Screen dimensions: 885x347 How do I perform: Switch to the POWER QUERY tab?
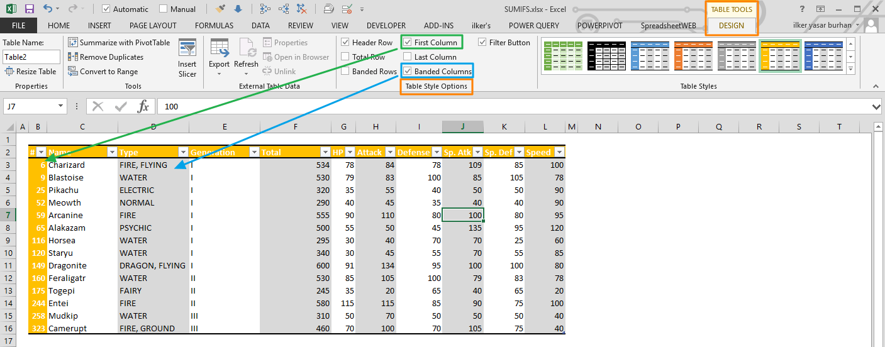pyautogui.click(x=534, y=26)
